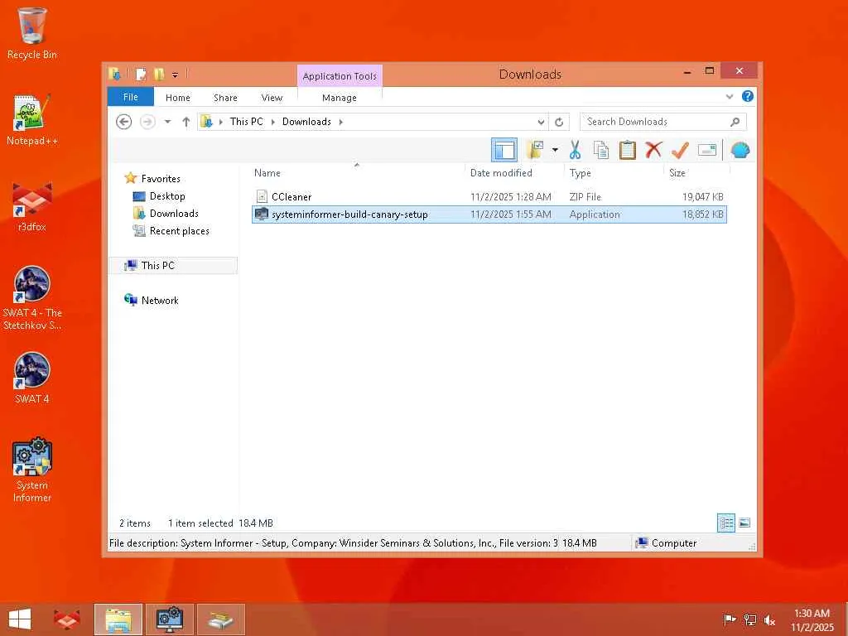Select Network in the navigation pane
This screenshot has width=848, height=636.
click(160, 300)
